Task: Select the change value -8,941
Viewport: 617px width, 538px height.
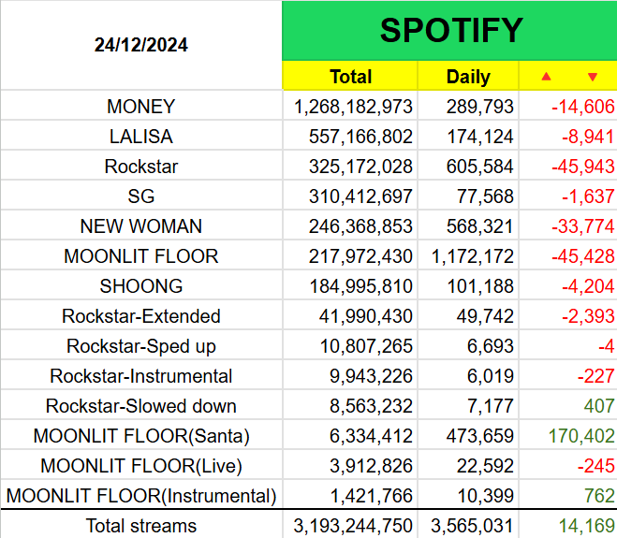Action: pyautogui.click(x=567, y=136)
